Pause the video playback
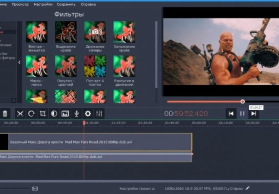This screenshot has width=279, height=194. (x=243, y=114)
